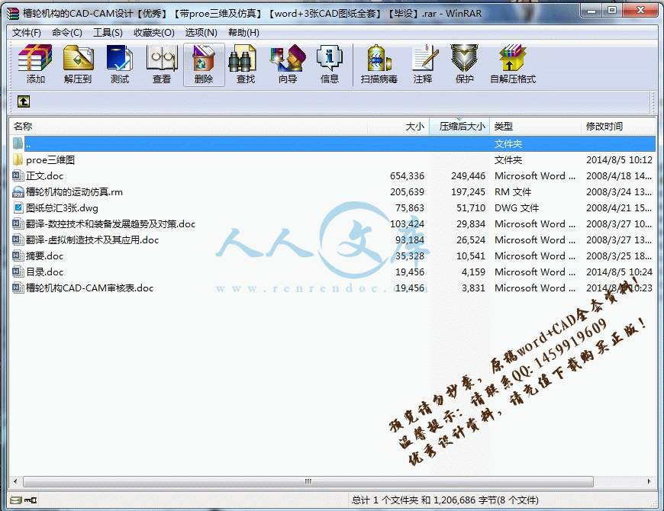This screenshot has height=511, width=664.
Task: Click the Word icon beside 正文.doc
Action: tap(18, 175)
